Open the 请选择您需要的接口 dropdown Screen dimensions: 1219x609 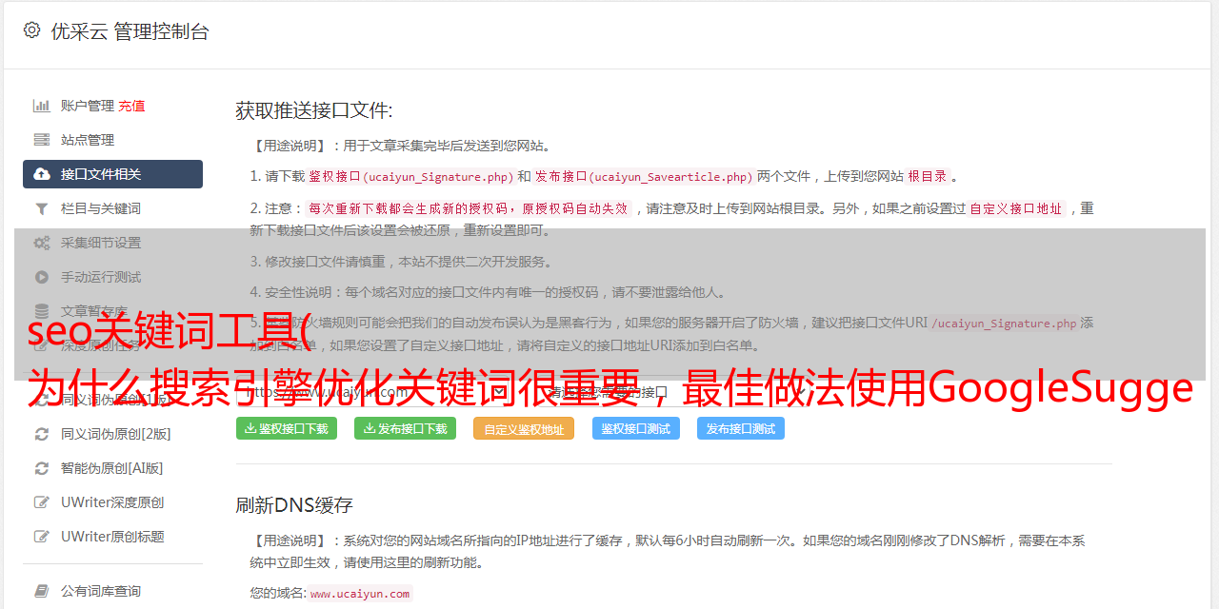click(674, 391)
